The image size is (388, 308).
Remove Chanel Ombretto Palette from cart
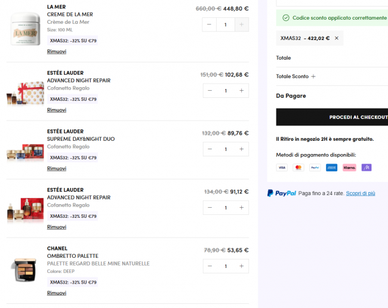pos(57,293)
